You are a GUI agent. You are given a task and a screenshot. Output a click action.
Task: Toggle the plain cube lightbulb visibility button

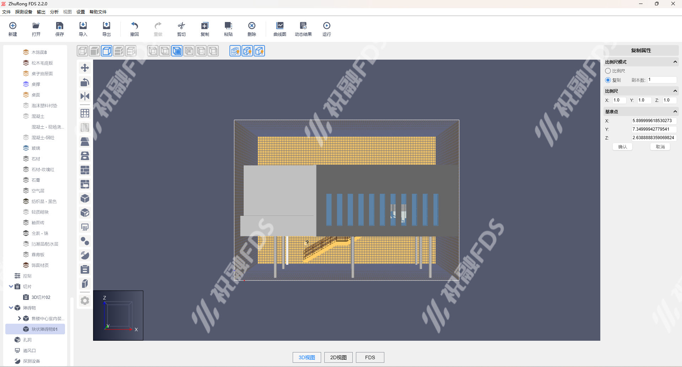point(259,51)
